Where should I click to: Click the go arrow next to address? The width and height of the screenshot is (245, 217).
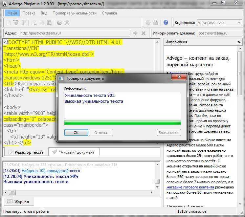point(135,33)
